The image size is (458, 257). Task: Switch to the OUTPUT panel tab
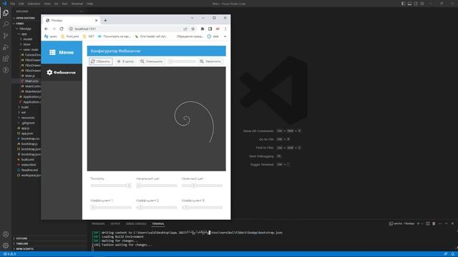pyautogui.click(x=115, y=223)
